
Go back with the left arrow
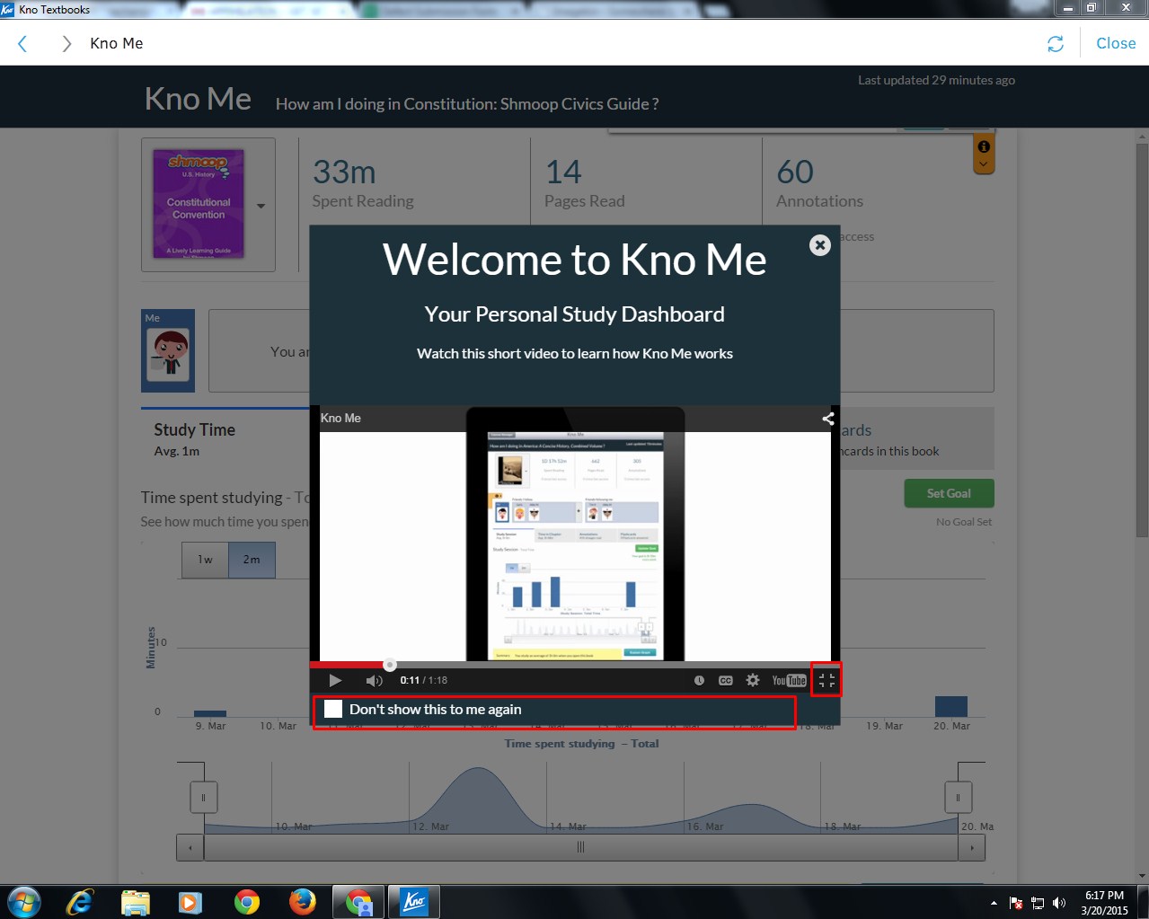pos(23,43)
